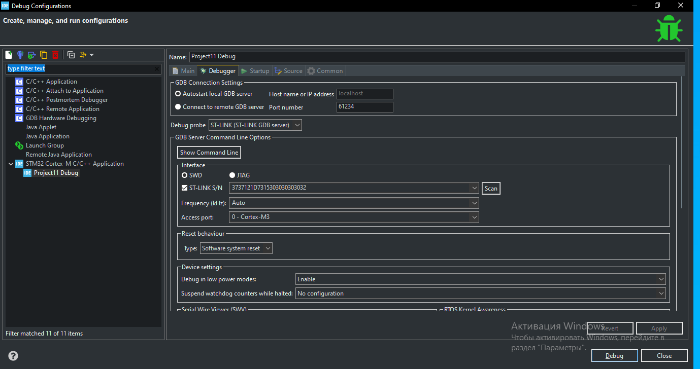Open the Debug probe dropdown
700x369 pixels.
255,125
